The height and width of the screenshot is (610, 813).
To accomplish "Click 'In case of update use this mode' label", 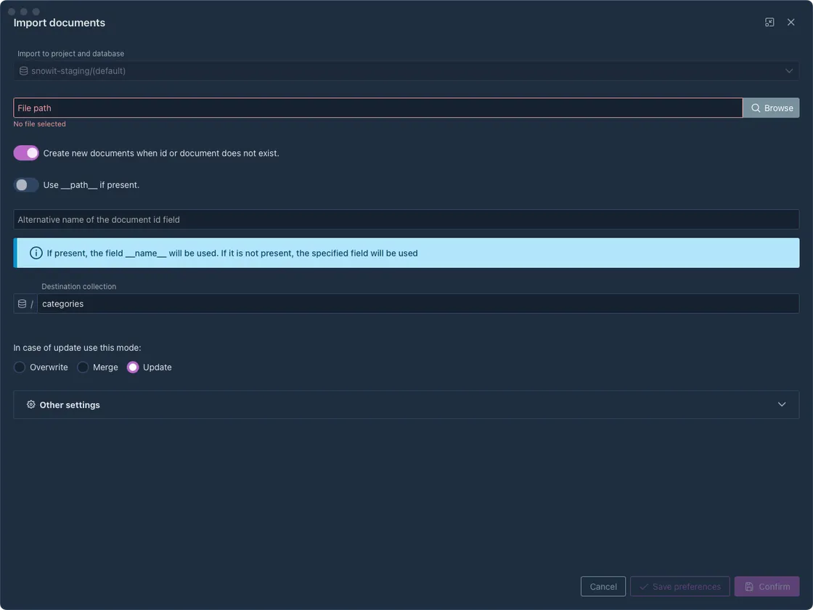I will 77,348.
